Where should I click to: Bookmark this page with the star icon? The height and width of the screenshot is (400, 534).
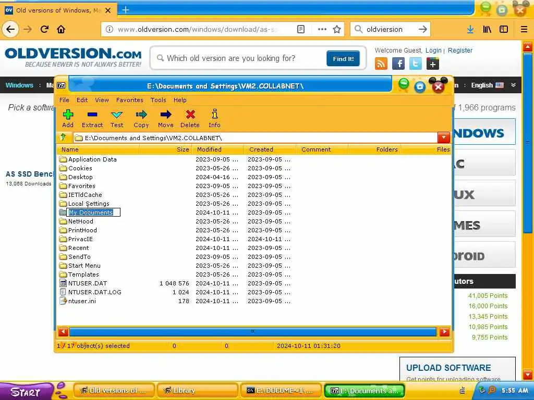pyautogui.click(x=337, y=29)
